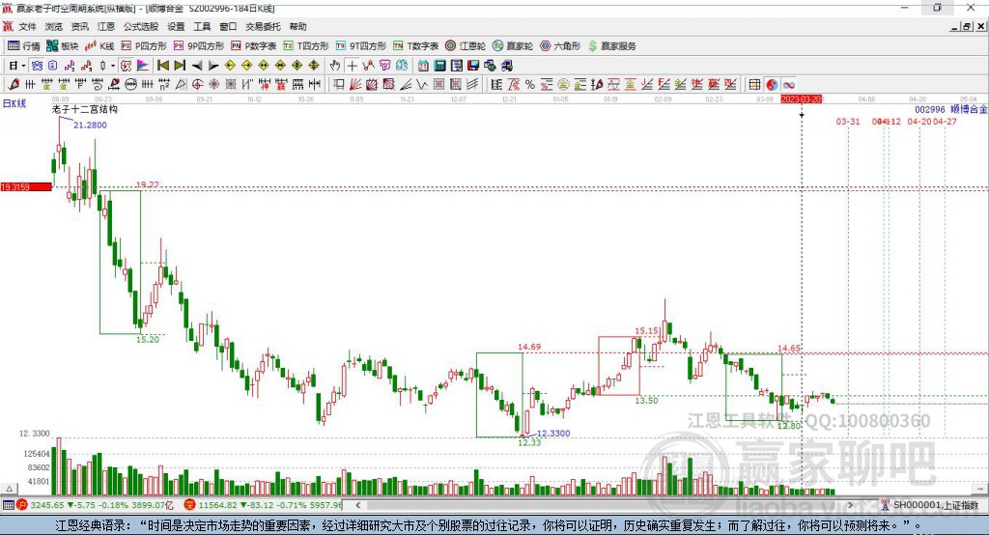
Task: Open the T数字表 time number table
Action: tap(415, 46)
